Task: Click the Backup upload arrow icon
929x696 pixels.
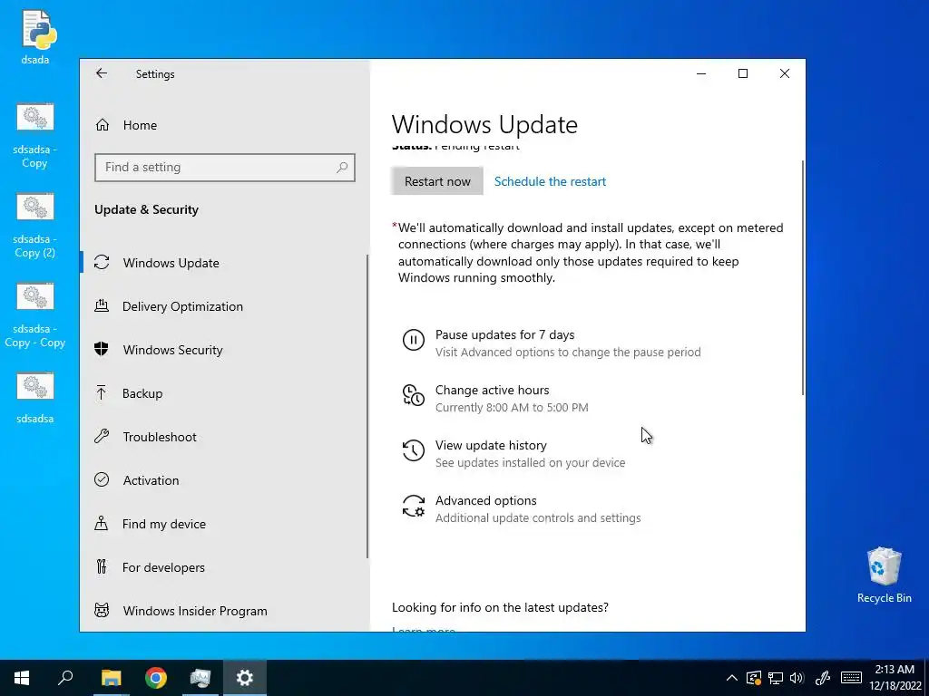Action: pos(102,393)
